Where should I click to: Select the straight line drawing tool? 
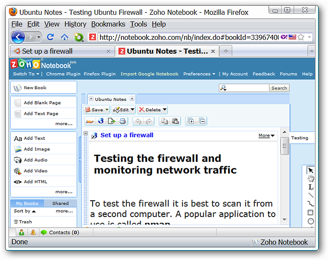click(311, 196)
